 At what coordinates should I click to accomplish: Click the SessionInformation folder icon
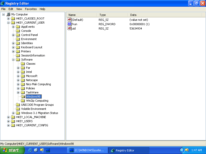[x=18, y=55]
